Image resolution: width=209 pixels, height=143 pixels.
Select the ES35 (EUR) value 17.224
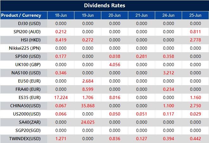pyautogui.click(x=60, y=97)
